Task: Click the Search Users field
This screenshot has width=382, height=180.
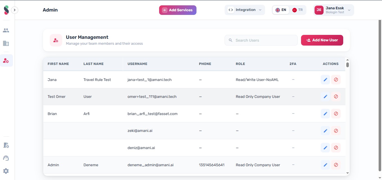Action: (261, 40)
